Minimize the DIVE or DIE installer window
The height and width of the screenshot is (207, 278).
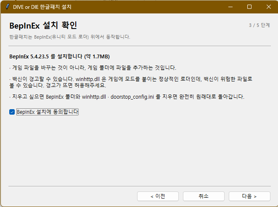[230, 7]
